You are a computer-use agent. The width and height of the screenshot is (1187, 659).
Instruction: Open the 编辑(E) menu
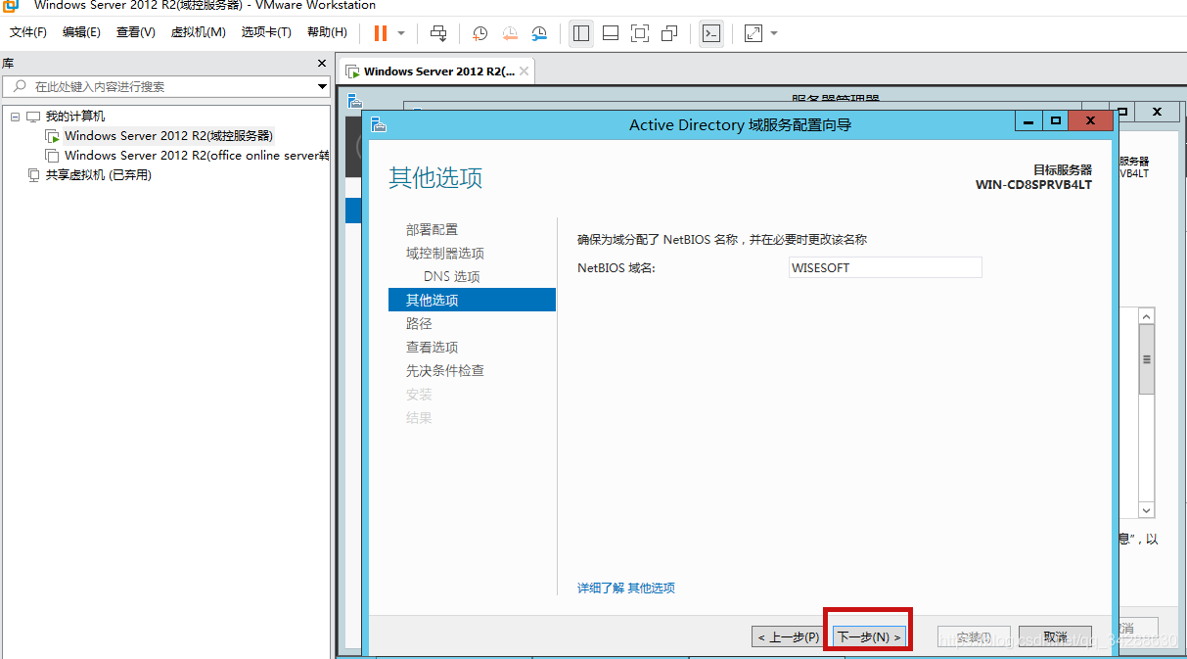click(x=81, y=32)
